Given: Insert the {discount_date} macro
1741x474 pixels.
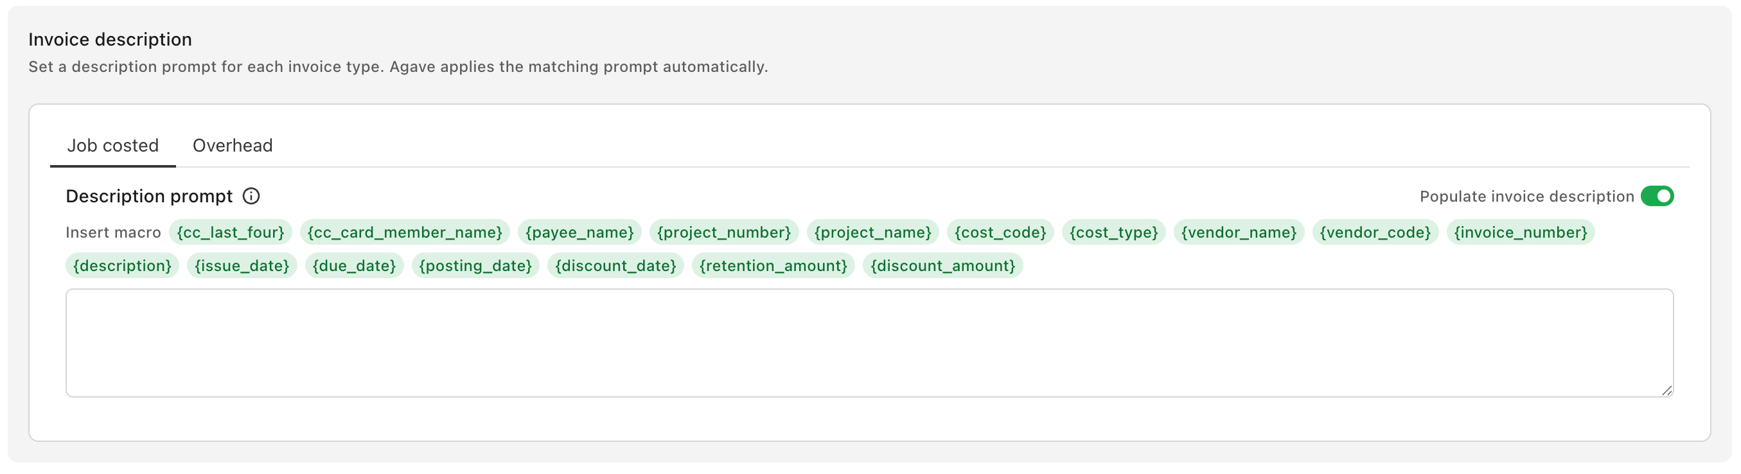Looking at the screenshot, I should point(615,266).
